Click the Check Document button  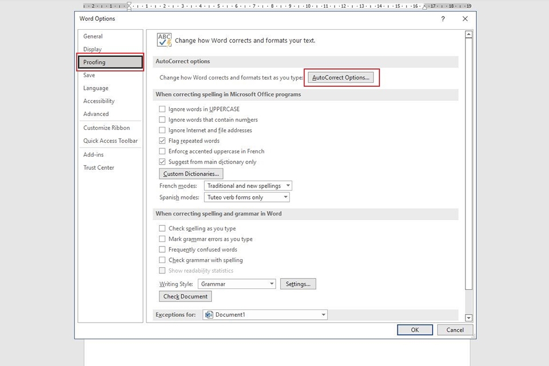(185, 296)
